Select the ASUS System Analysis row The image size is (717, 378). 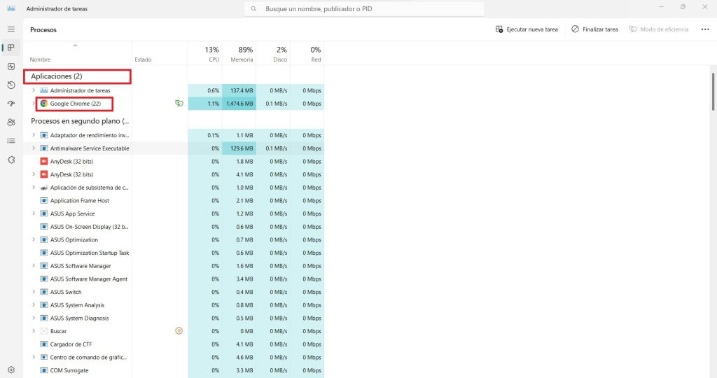tap(174, 305)
